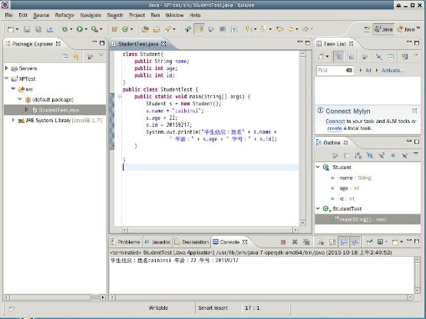Click the Connect link in Mylyn panel
The image size is (426, 319).
(335, 121)
